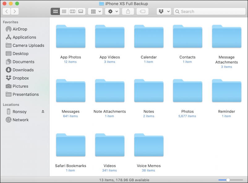Click the Share toolbar button

pyautogui.click(x=128, y=11)
